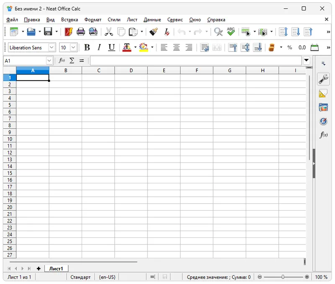The width and height of the screenshot is (335, 284).
Task: Open the Формат menu
Action: [x=93, y=20]
